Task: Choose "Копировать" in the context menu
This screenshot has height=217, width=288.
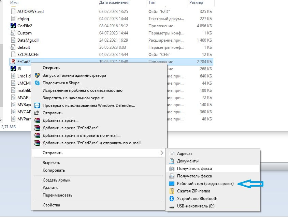Action: point(54,170)
